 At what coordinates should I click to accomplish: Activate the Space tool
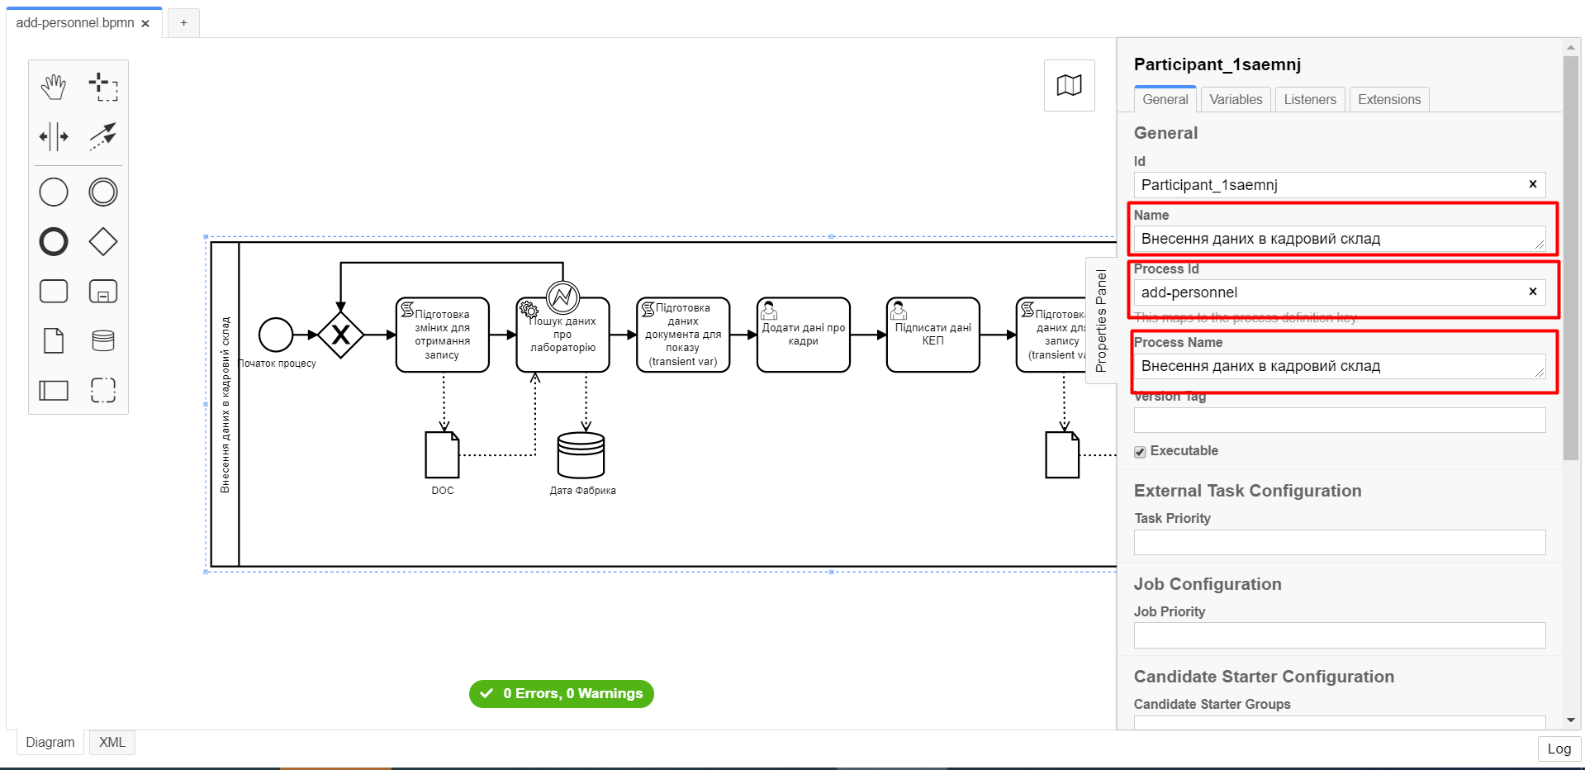(x=54, y=136)
